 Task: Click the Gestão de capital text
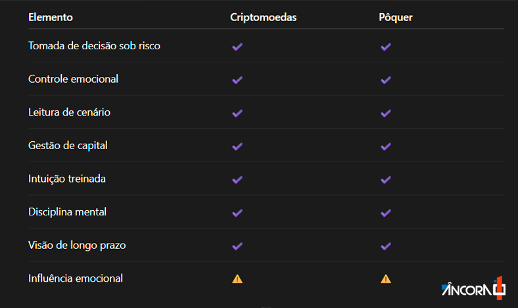tap(68, 146)
